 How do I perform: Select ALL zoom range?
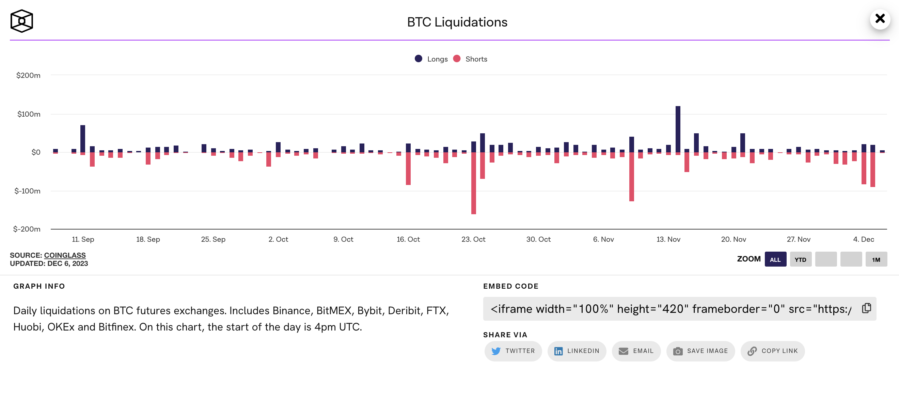coord(775,259)
